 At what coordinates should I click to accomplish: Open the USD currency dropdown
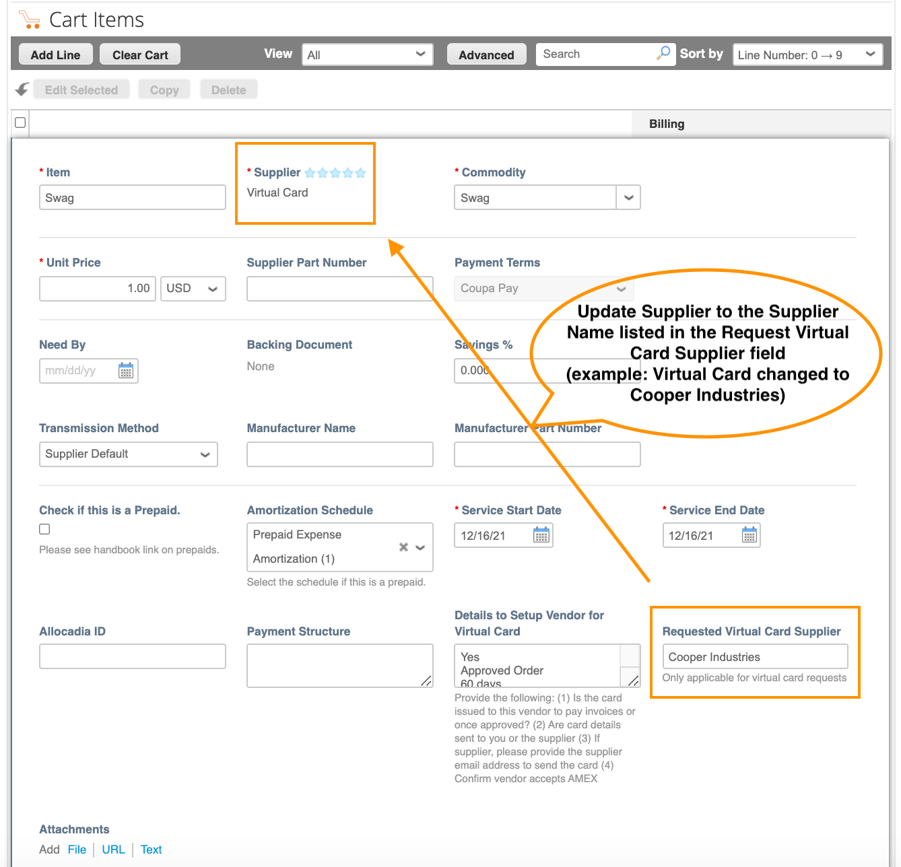(193, 289)
